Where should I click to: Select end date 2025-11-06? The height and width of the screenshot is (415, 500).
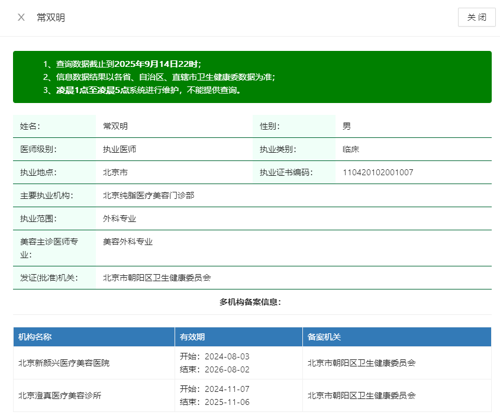point(227,402)
